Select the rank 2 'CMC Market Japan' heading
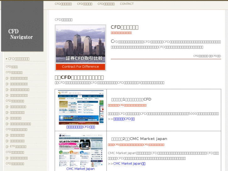Screen dimensions: 228x171 (139, 139)
